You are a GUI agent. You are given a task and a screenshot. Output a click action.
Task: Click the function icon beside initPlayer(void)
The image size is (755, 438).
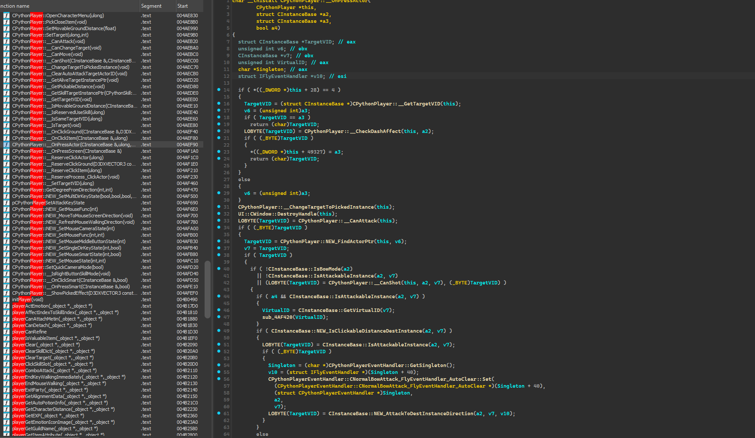(6, 299)
